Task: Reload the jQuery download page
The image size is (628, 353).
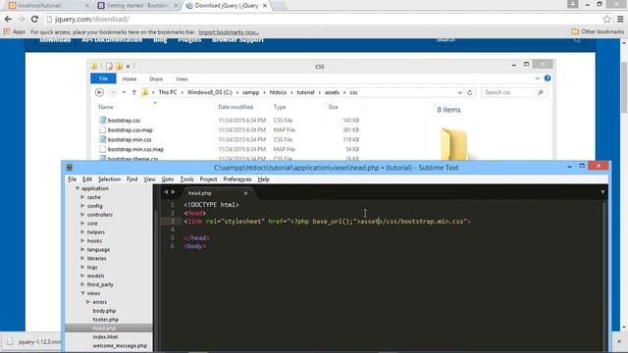Action: pos(34,19)
